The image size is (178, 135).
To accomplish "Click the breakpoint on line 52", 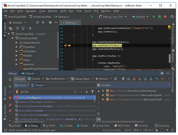I will [66, 45].
